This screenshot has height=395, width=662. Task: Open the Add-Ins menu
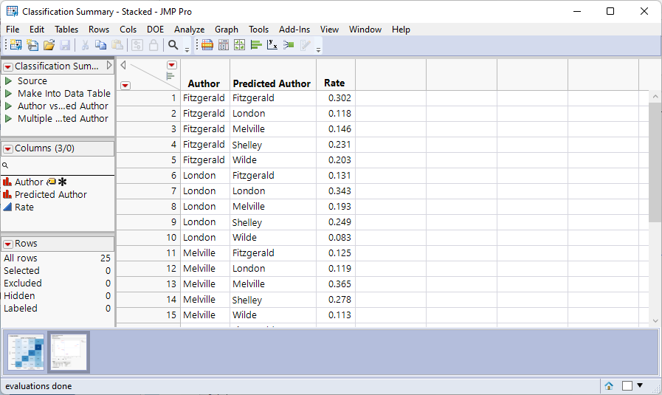294,30
